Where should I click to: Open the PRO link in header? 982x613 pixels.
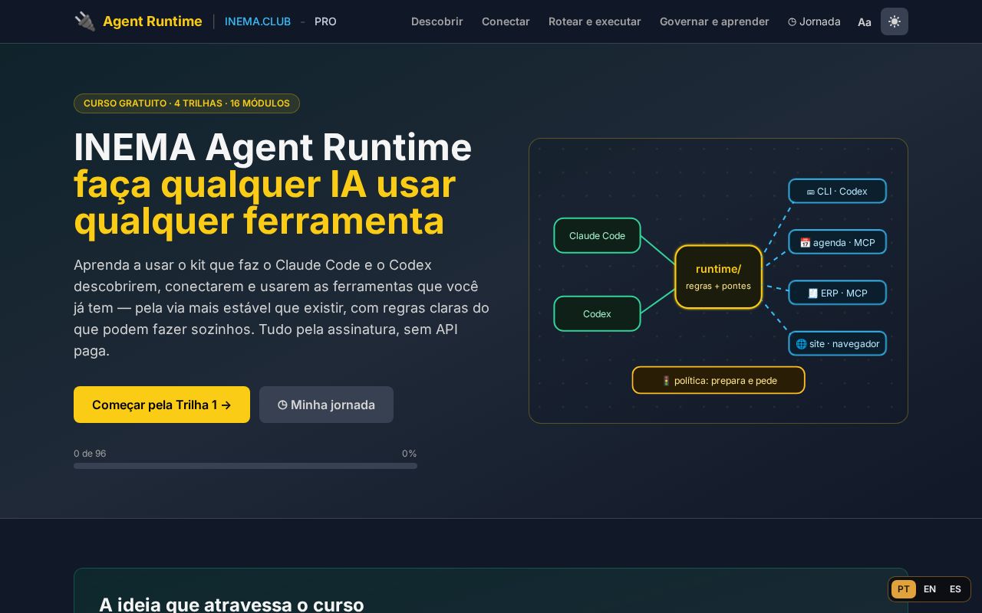coord(325,21)
